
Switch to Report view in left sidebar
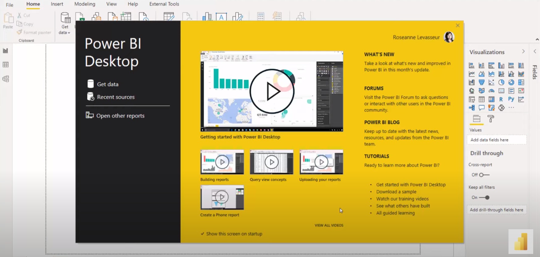click(x=6, y=51)
